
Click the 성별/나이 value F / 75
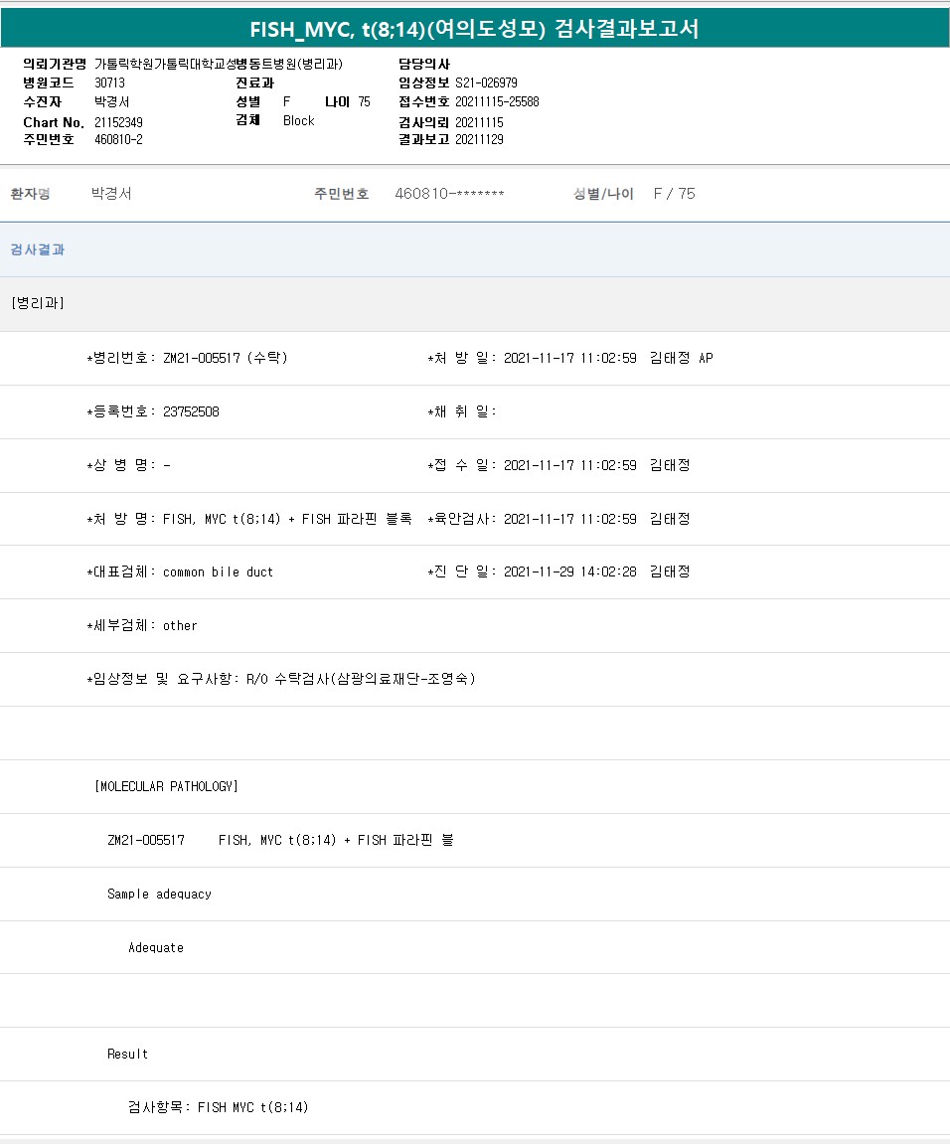click(674, 194)
